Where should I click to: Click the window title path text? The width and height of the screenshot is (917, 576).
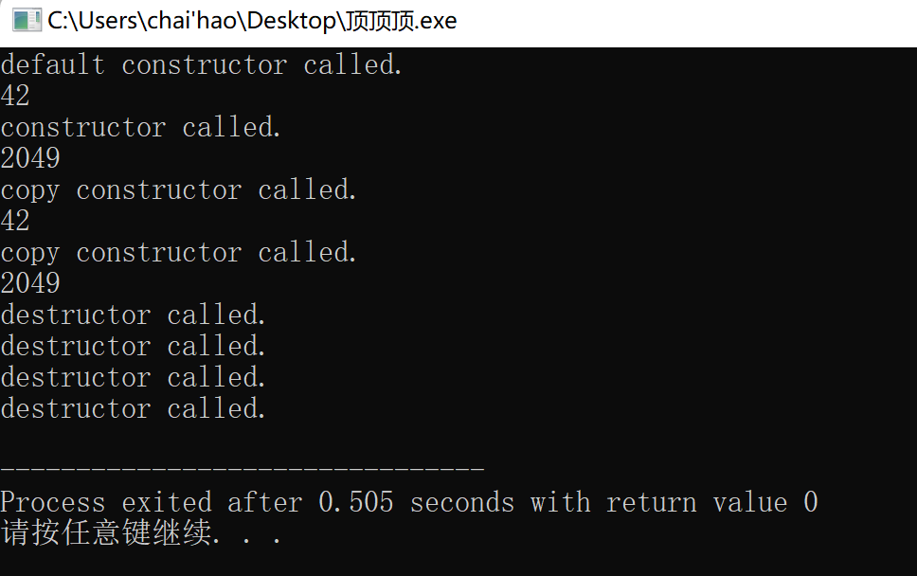[x=252, y=21]
